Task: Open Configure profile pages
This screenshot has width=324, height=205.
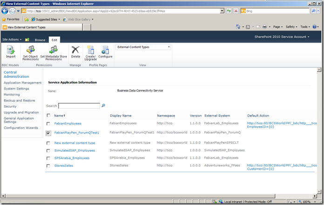Action: click(x=105, y=52)
